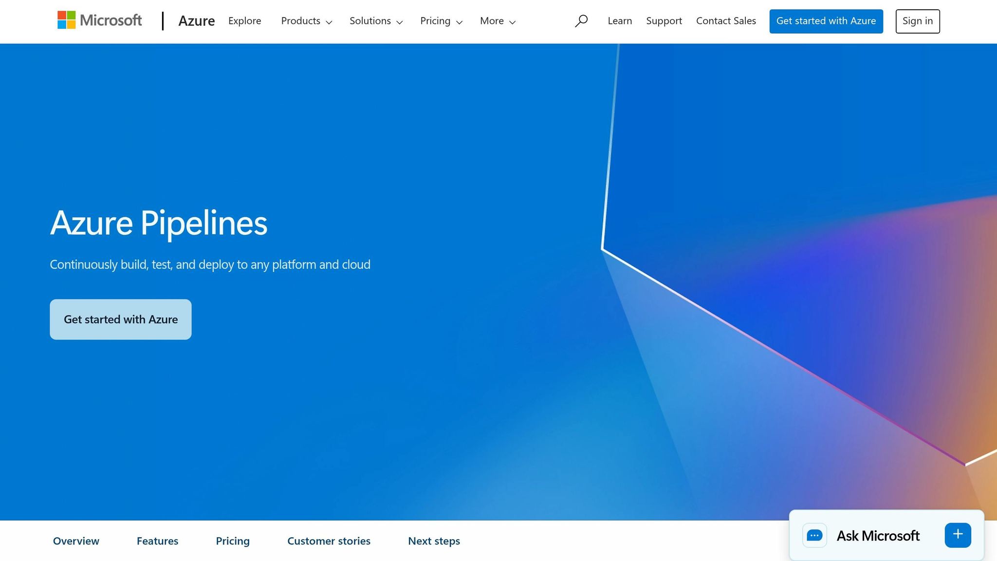Open the Support page
This screenshot has height=561, width=997.
point(664,21)
